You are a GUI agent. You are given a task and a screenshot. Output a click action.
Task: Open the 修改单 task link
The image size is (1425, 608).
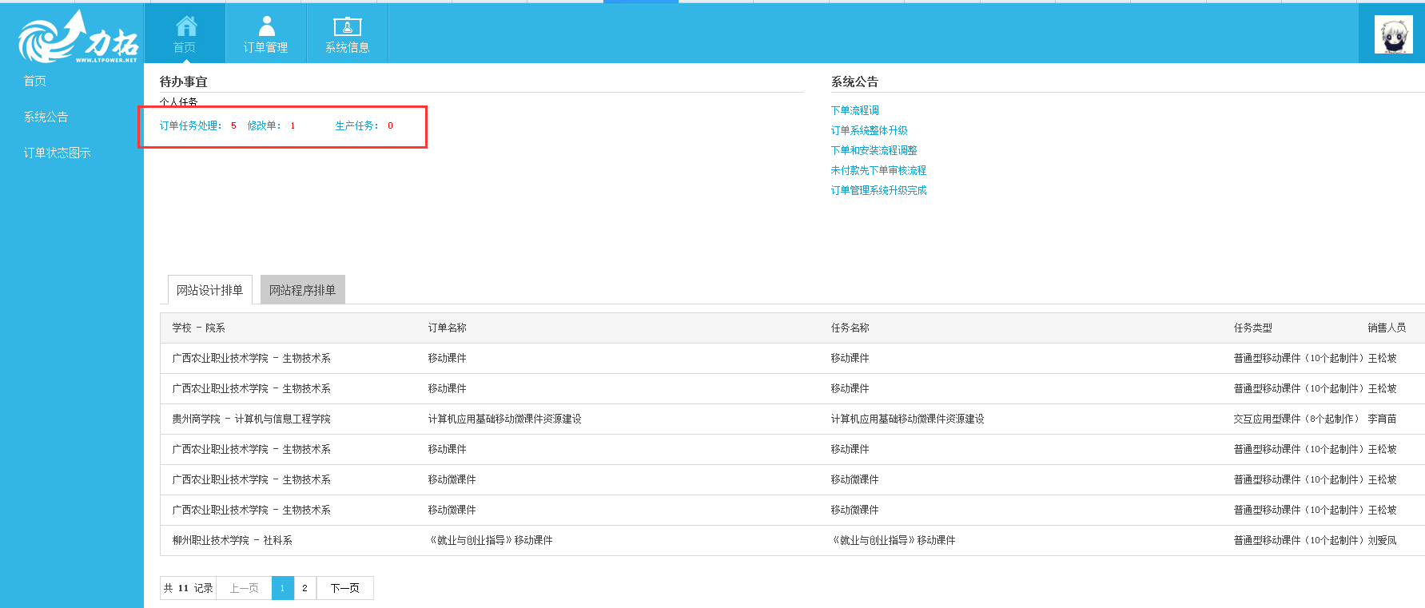pyautogui.click(x=264, y=125)
